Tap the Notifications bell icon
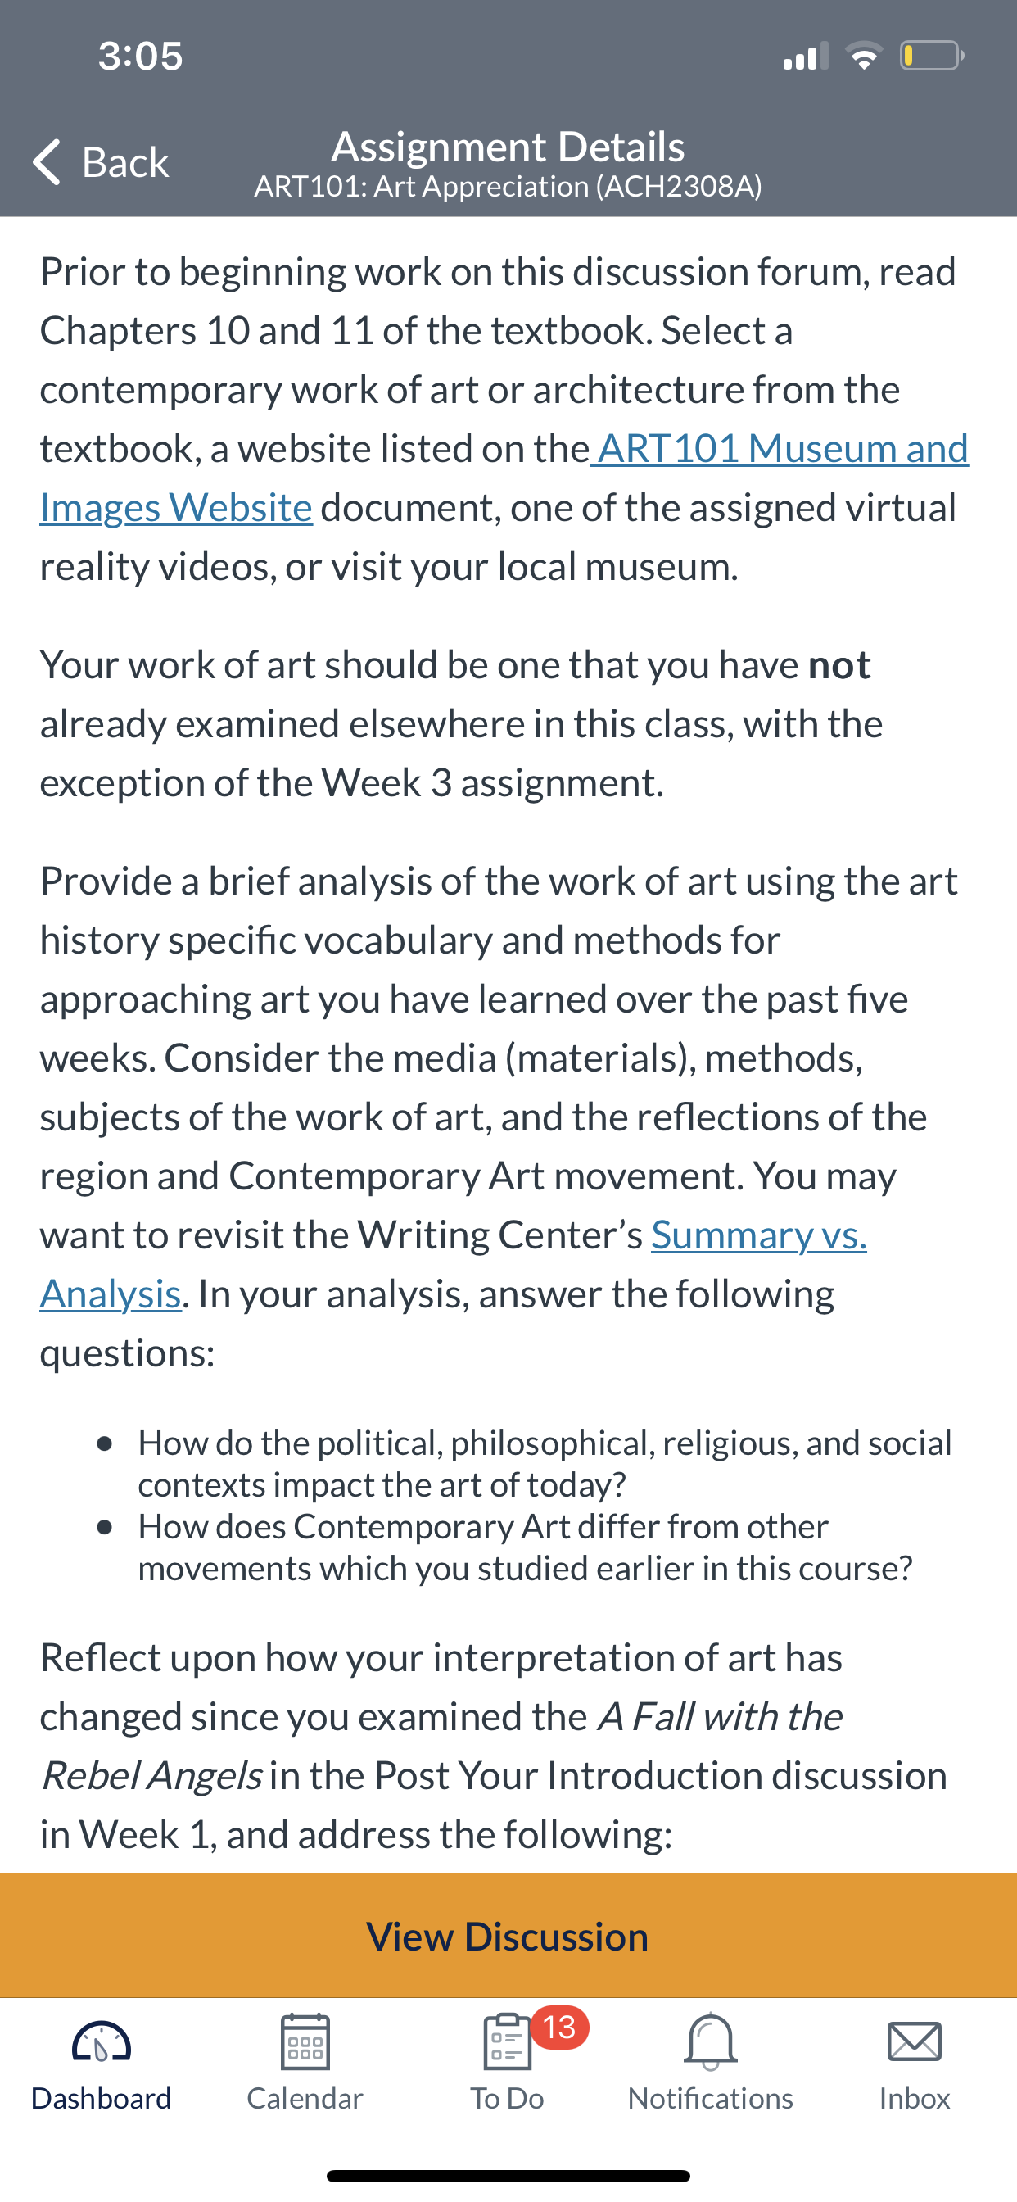 click(x=710, y=2041)
